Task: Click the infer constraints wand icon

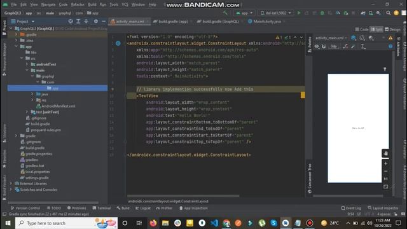Action: 353,46
